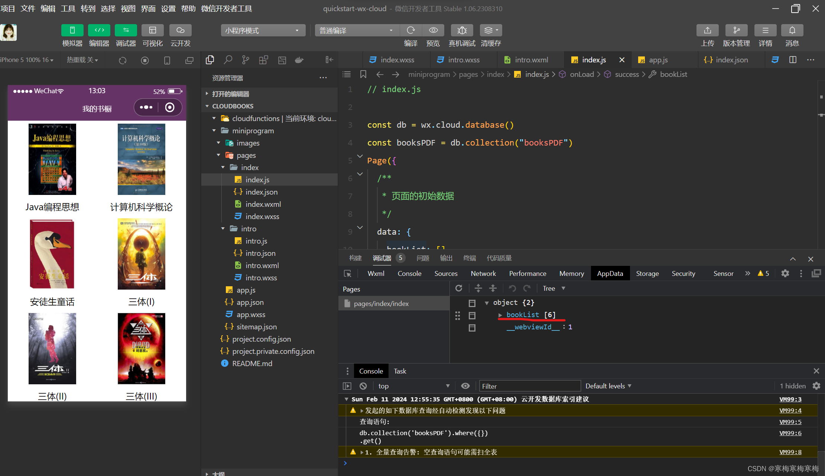Toggle the editor (编辑器) panel button
825x476 pixels.
(x=99, y=30)
